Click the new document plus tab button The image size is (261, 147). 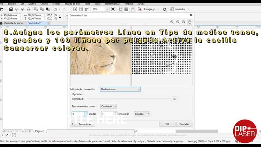(49, 23)
